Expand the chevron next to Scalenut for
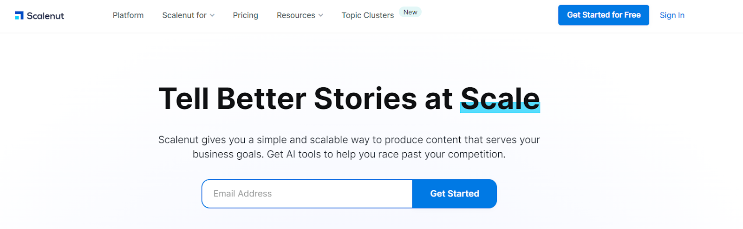 212,15
